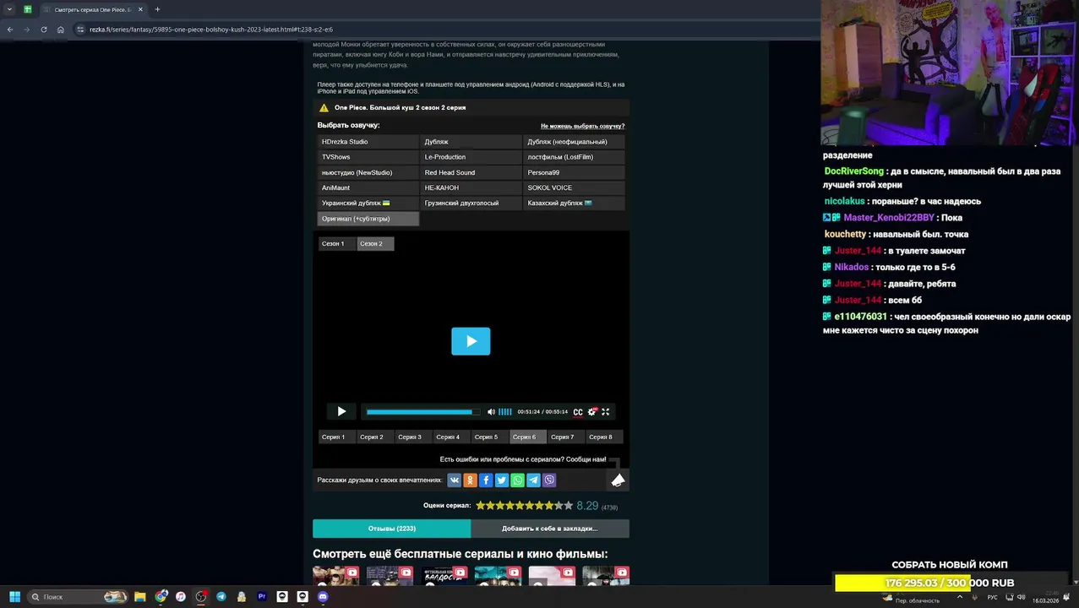Share via Odnoklassniki icon
1079x608 pixels.
[x=470, y=480]
